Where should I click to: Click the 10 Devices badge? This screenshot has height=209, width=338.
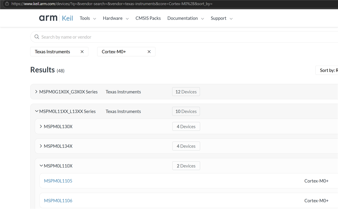[186, 111]
